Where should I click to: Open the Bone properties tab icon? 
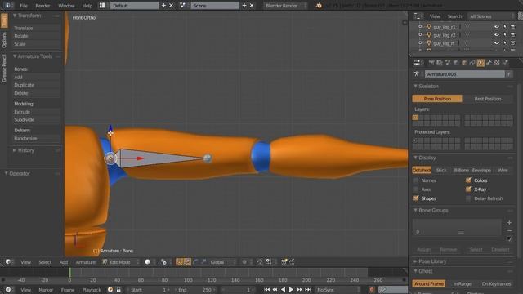click(489, 63)
